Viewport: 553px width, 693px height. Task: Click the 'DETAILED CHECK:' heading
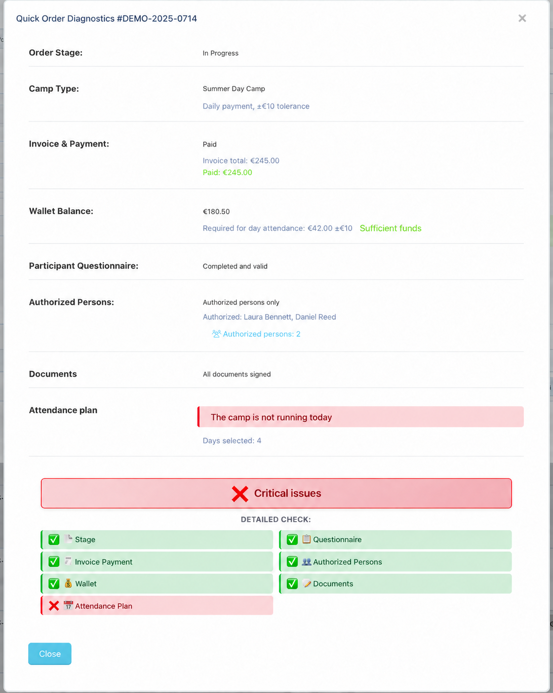276,519
